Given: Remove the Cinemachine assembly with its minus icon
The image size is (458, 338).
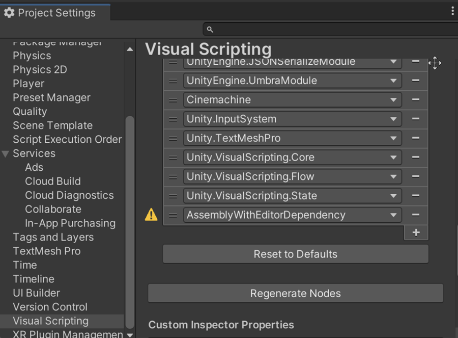Looking at the screenshot, I should pos(416,99).
